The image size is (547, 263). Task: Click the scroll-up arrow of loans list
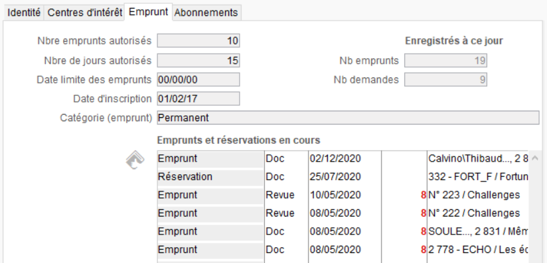535,158
